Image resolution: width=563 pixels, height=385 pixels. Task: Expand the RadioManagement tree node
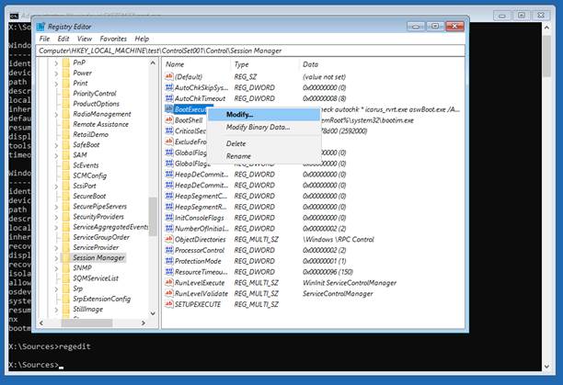(56, 114)
